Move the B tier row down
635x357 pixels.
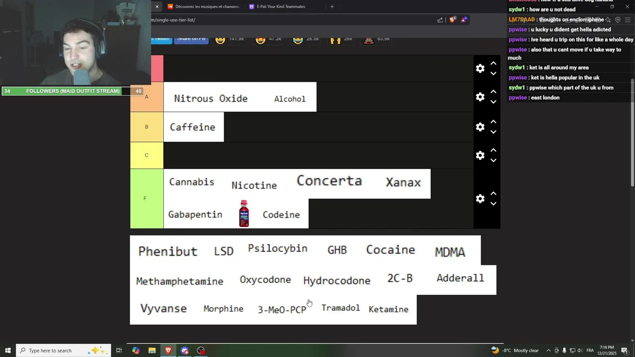click(493, 132)
